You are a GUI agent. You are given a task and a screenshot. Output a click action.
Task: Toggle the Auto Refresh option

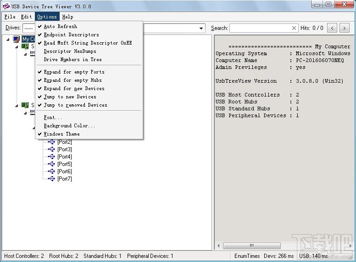[89, 26]
